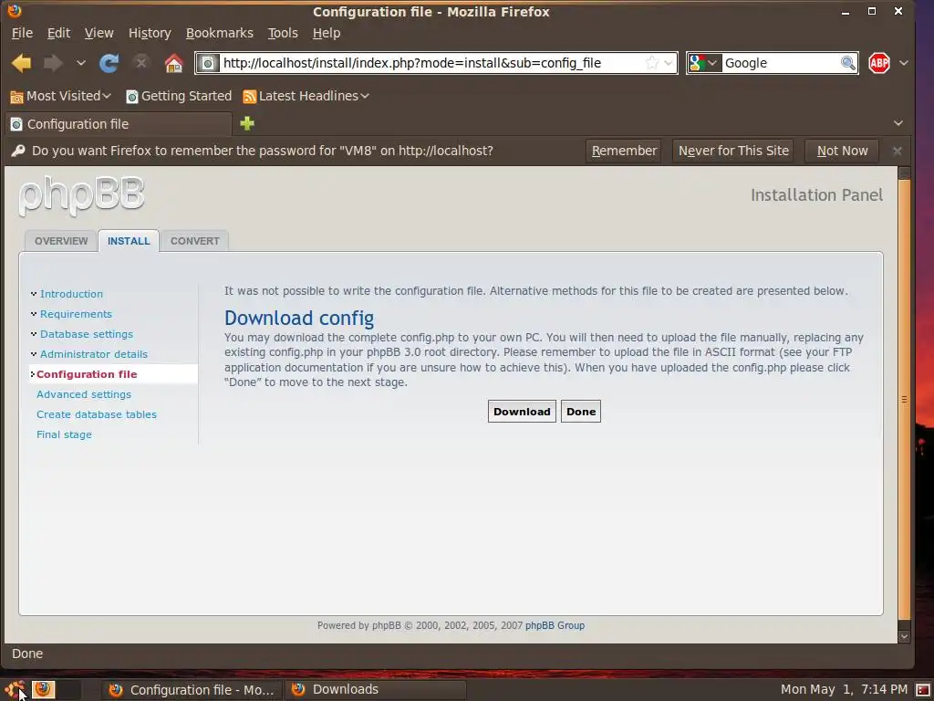
Task: Open the Bookmarks menu
Action: pyautogui.click(x=219, y=33)
